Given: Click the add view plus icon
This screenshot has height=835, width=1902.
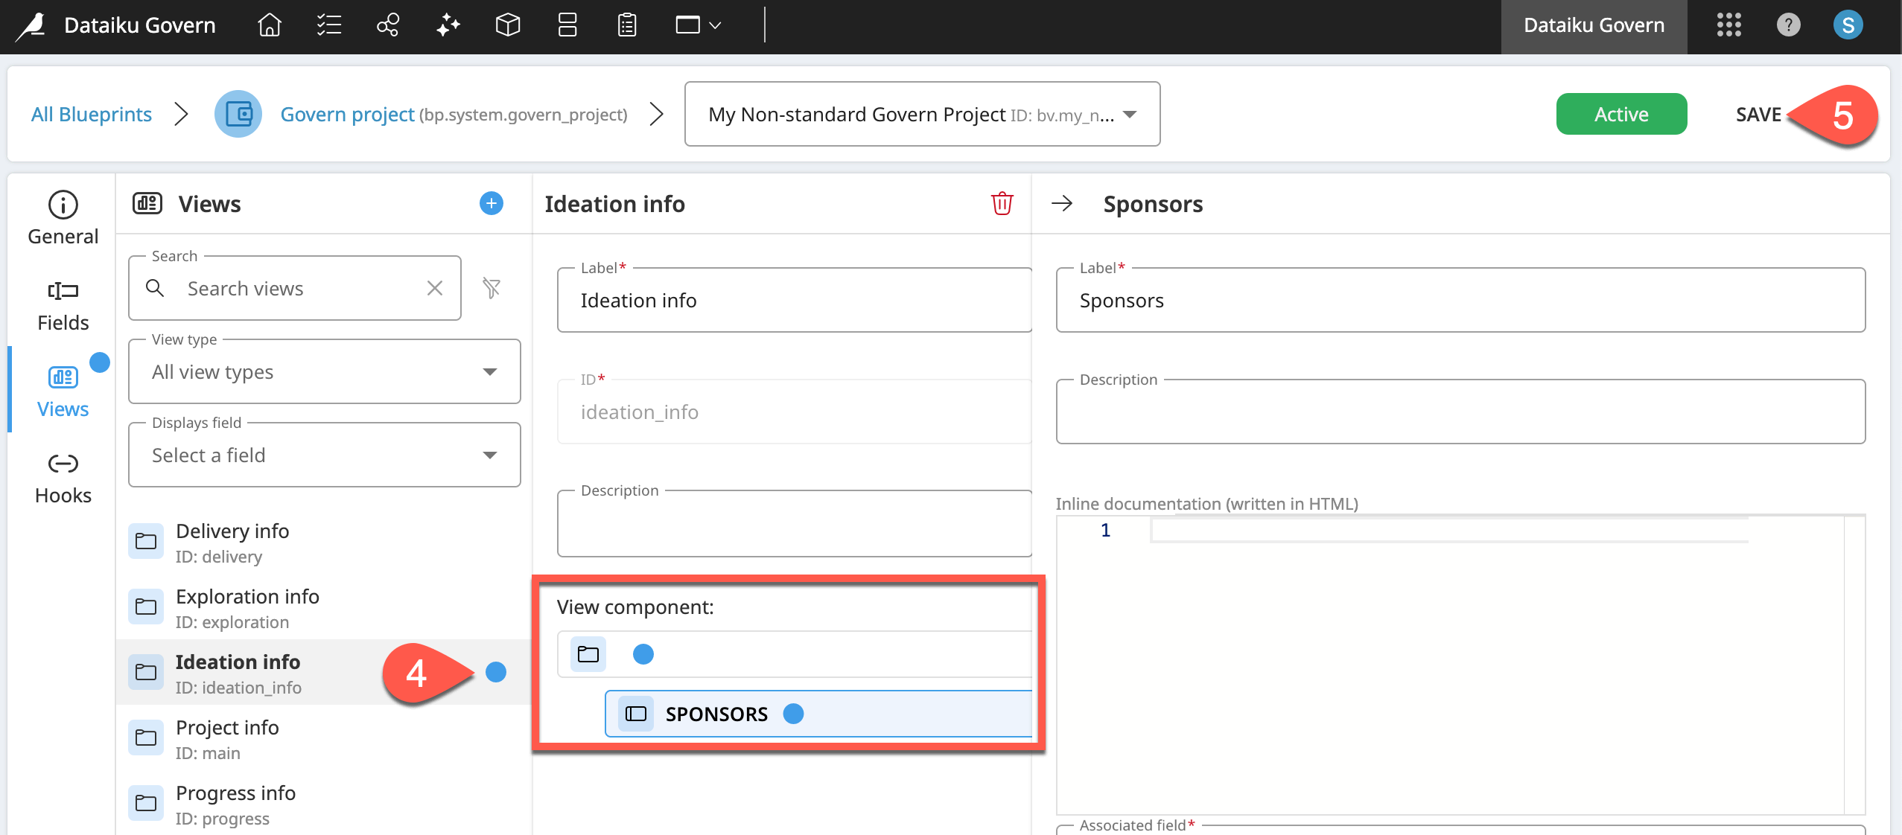Looking at the screenshot, I should coord(491,203).
